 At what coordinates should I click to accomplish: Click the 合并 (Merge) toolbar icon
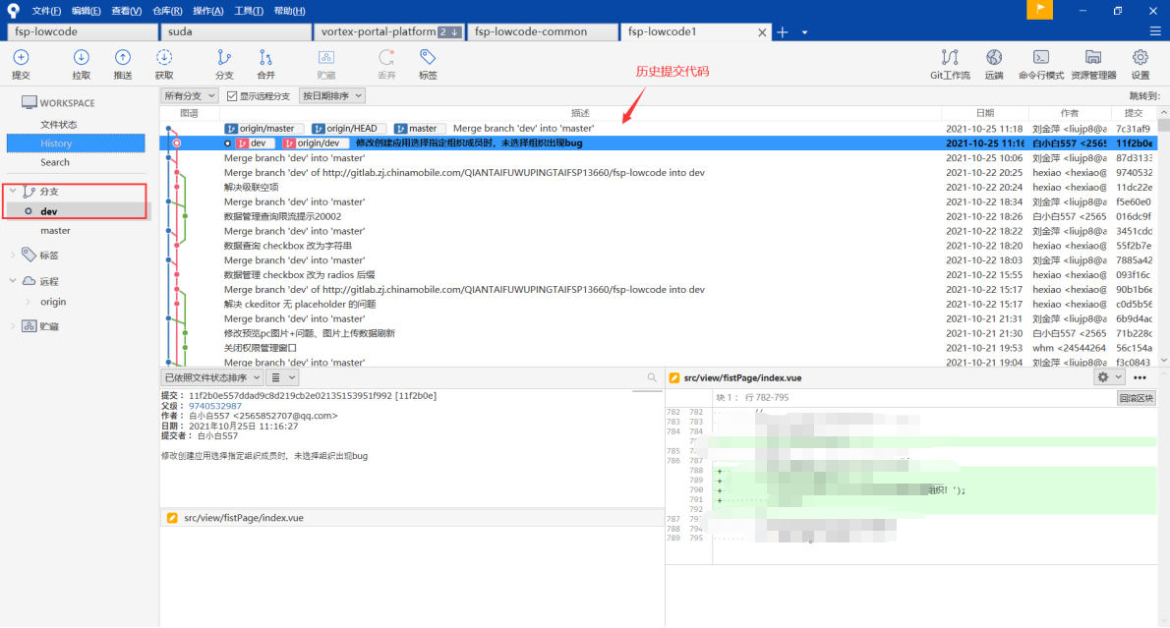click(265, 64)
